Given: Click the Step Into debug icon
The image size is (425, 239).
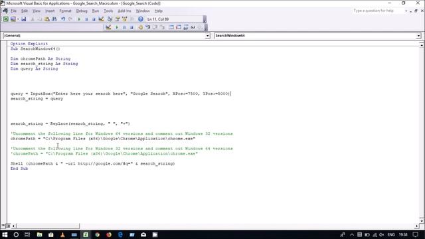Looking at the screenshot, I should coord(147,27).
